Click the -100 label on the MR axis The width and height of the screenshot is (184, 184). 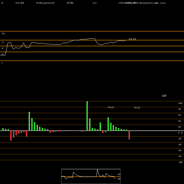(x=180, y=162)
